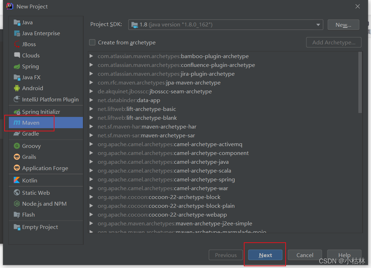The height and width of the screenshot is (268, 371).
Task: Expand confluence-plugin-archetype entry
Action: (91, 65)
